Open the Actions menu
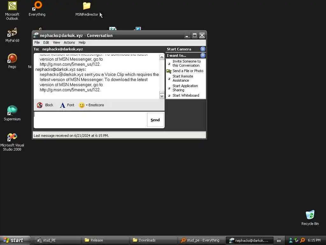326x245 pixels. 69,42
